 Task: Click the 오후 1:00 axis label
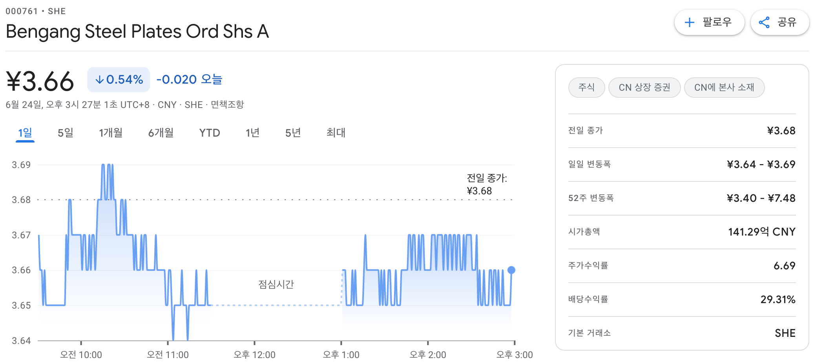coord(341,355)
